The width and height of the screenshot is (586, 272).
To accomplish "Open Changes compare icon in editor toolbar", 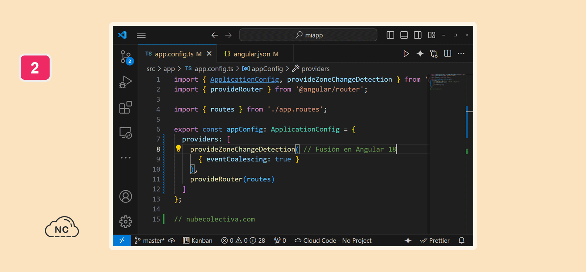I will coord(434,54).
